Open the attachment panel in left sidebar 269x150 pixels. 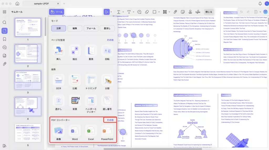click(x=4, y=64)
